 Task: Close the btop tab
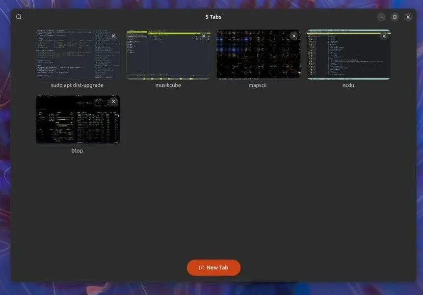113,102
